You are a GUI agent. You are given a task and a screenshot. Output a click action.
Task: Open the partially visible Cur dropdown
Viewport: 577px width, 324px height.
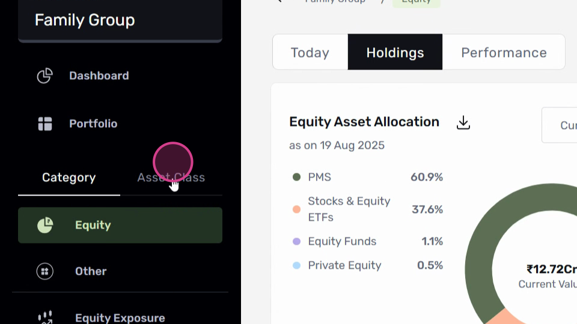(560, 125)
